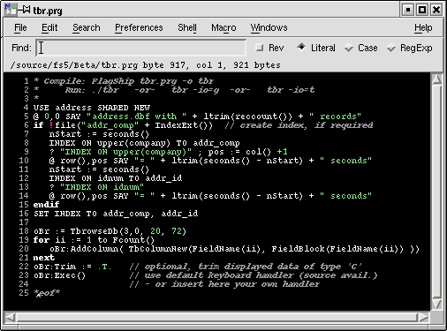Open the Help menu
The image size is (447, 331).
pos(423,27)
